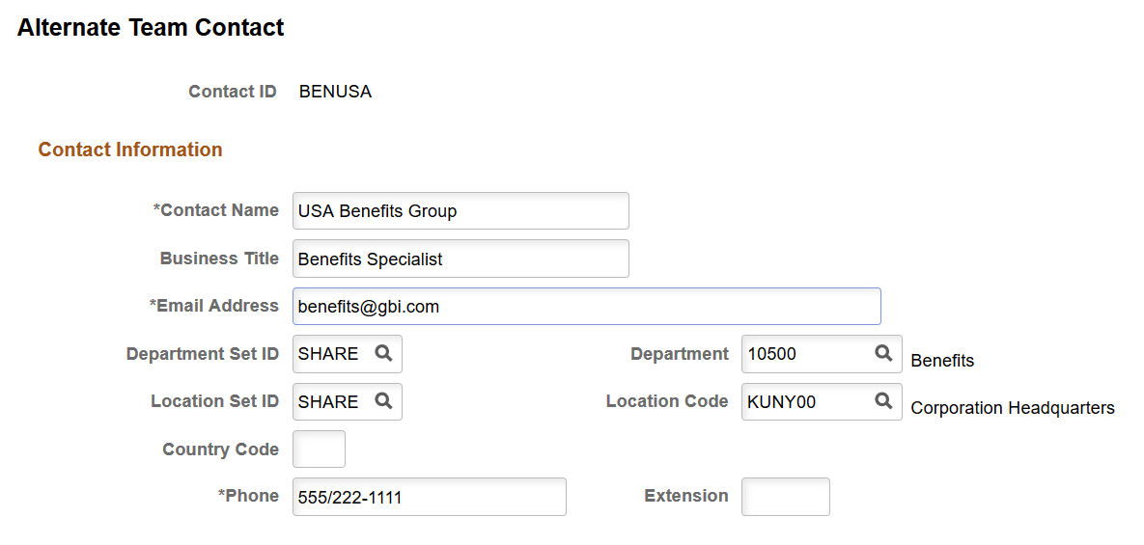1144x545 pixels.
Task: Click the Contact ID label
Action: pyautogui.click(x=232, y=92)
